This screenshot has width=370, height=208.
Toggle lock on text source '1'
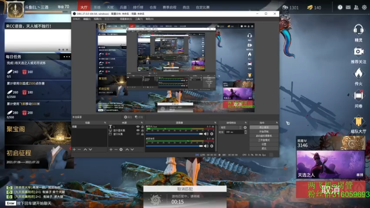click(x=142, y=127)
